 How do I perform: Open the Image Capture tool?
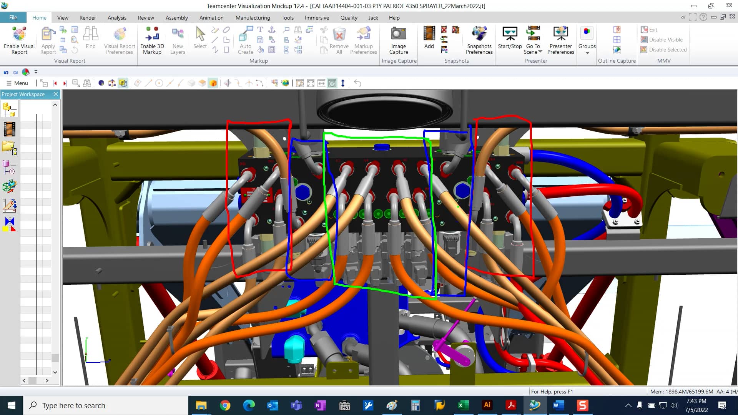[398, 40]
